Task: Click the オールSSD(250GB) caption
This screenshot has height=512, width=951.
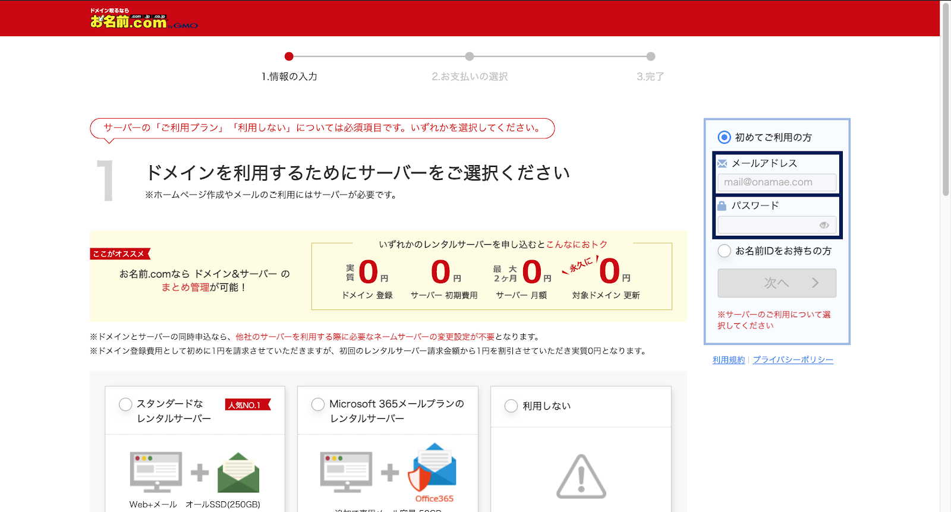Action: click(x=223, y=504)
